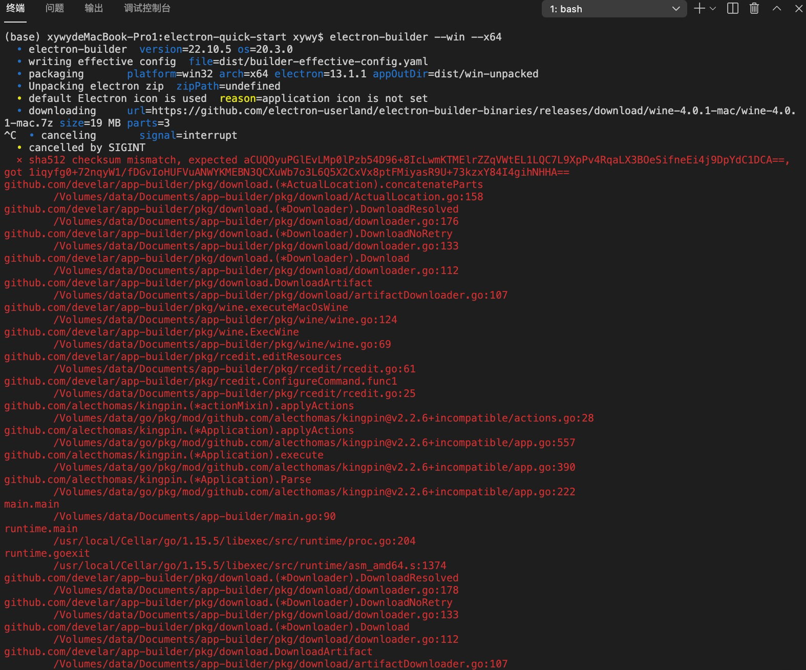This screenshot has width=806, height=670.
Task: Click the proc.go:204 runtime path
Action: [235, 541]
